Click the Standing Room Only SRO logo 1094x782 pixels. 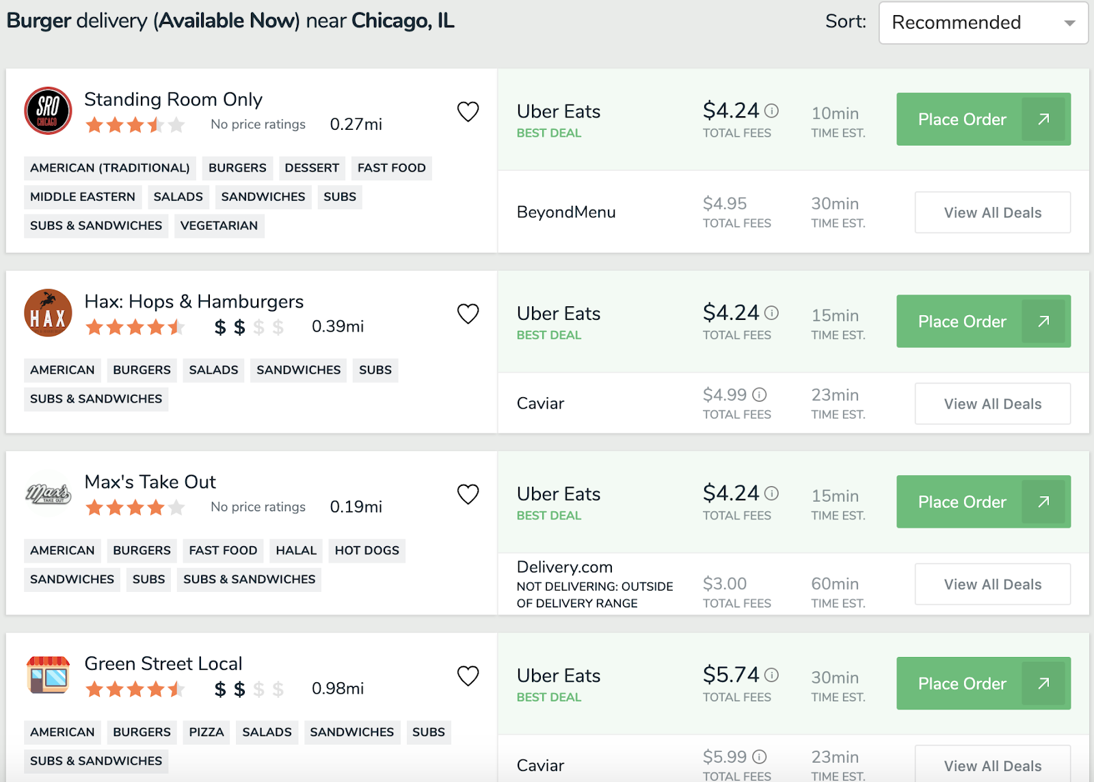pos(48,111)
